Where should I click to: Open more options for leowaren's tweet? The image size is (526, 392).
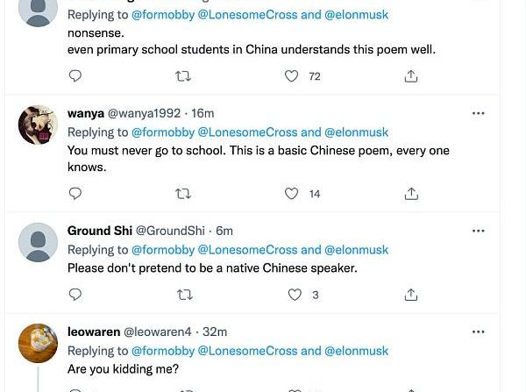pyautogui.click(x=478, y=332)
